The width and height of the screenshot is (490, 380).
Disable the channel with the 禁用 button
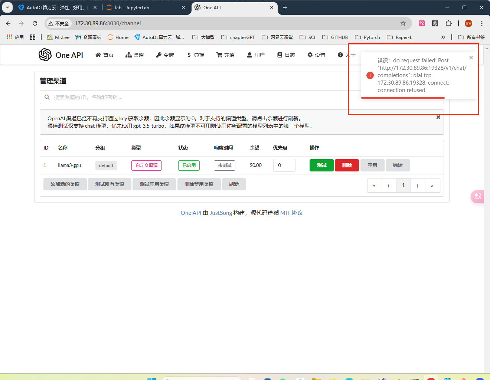click(372, 166)
